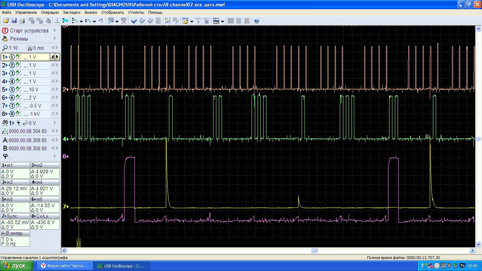Open the Утилиты menu

136,12
